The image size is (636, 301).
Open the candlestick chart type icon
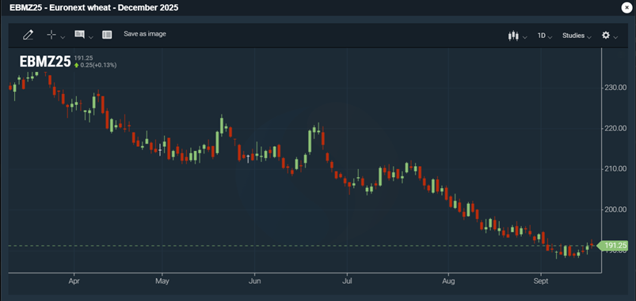[513, 36]
